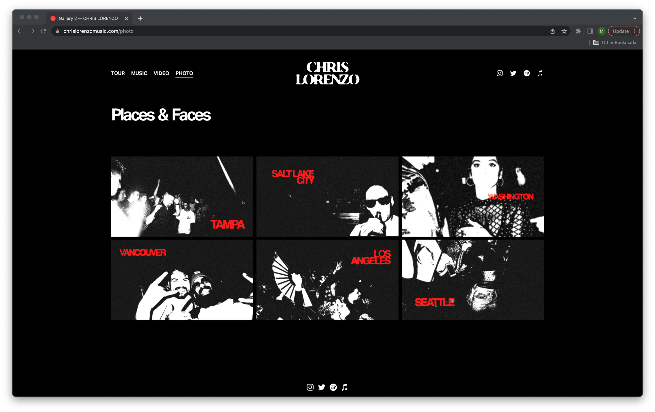Click footer Instagram icon
655x412 pixels.
click(x=310, y=387)
